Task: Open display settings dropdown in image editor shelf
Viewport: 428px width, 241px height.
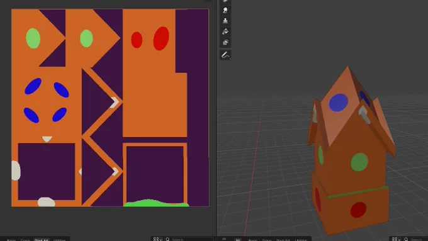Action: click(158, 239)
